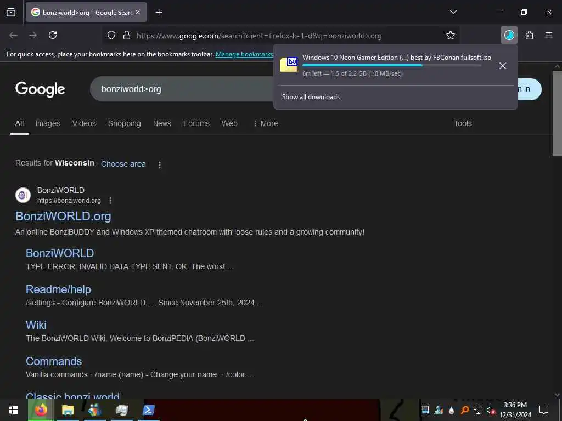Click the Google logo

pos(40,89)
